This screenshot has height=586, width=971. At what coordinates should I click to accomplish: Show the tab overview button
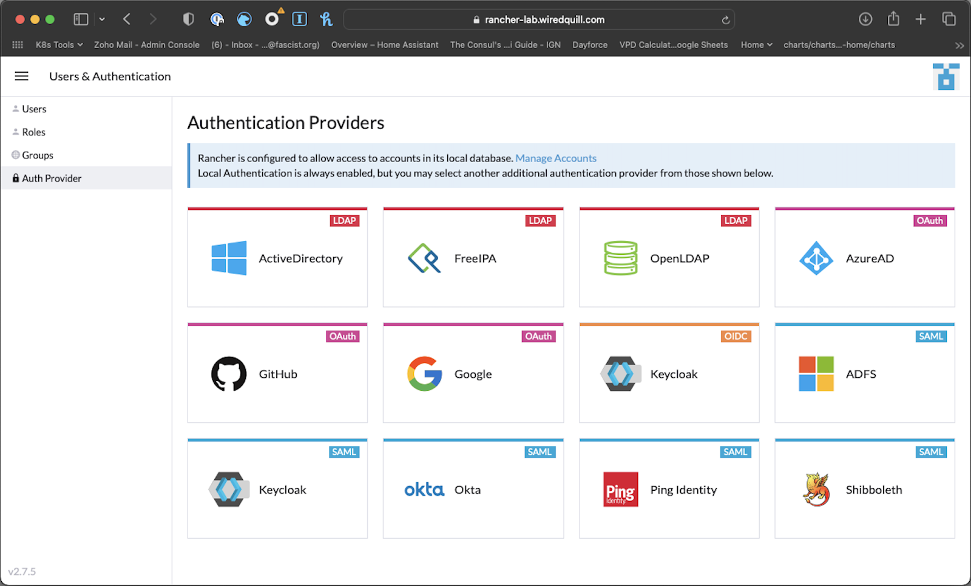(x=949, y=19)
